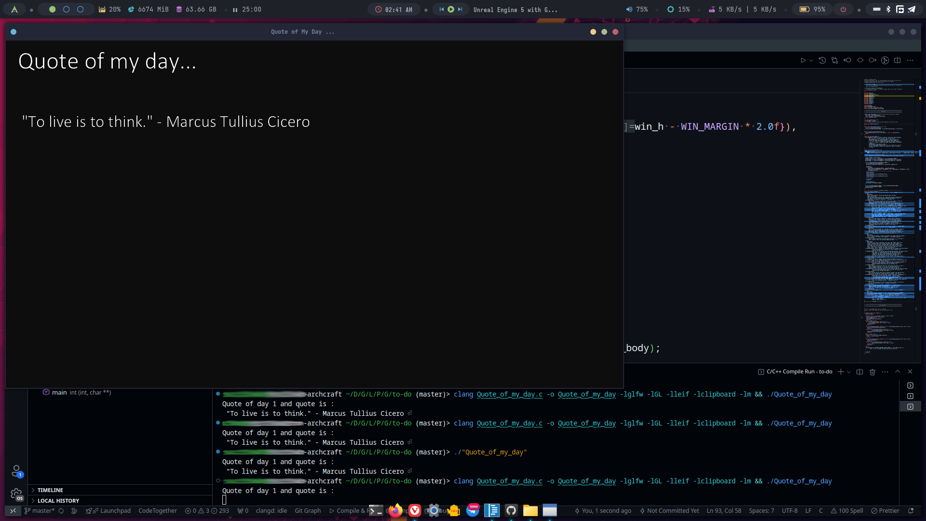The width and height of the screenshot is (926, 521).
Task: Click the current commit circle icon
Action: pyautogui.click(x=860, y=60)
